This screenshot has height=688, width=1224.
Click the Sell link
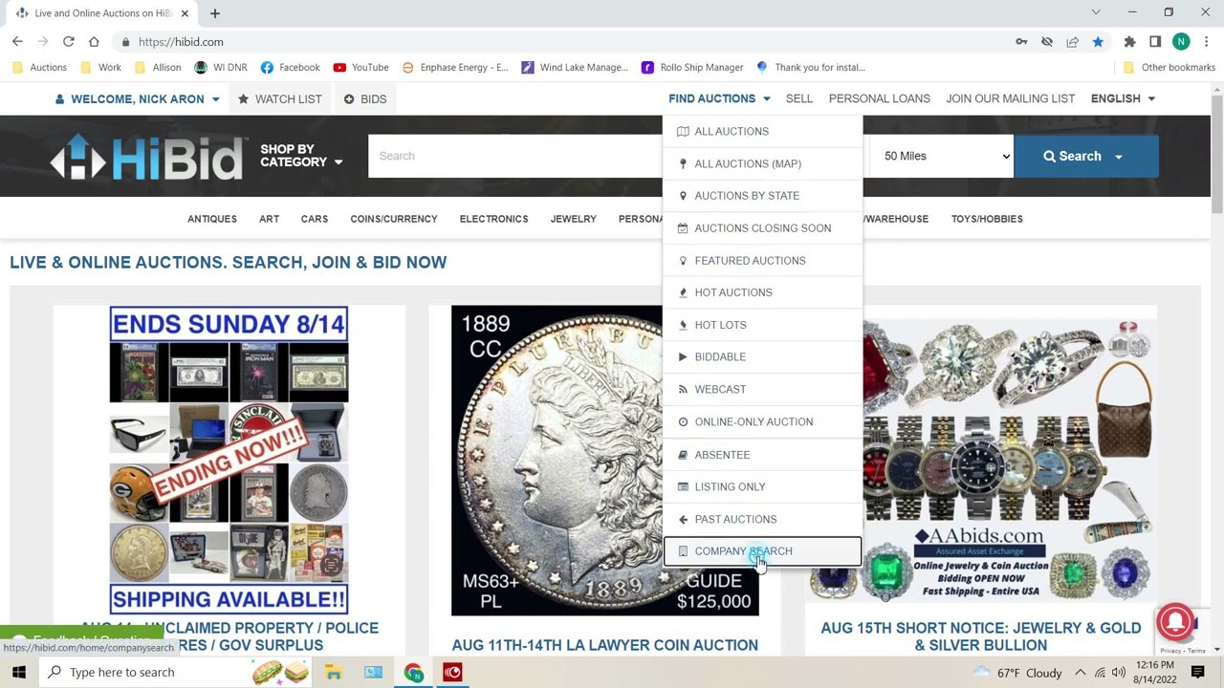[x=799, y=98]
